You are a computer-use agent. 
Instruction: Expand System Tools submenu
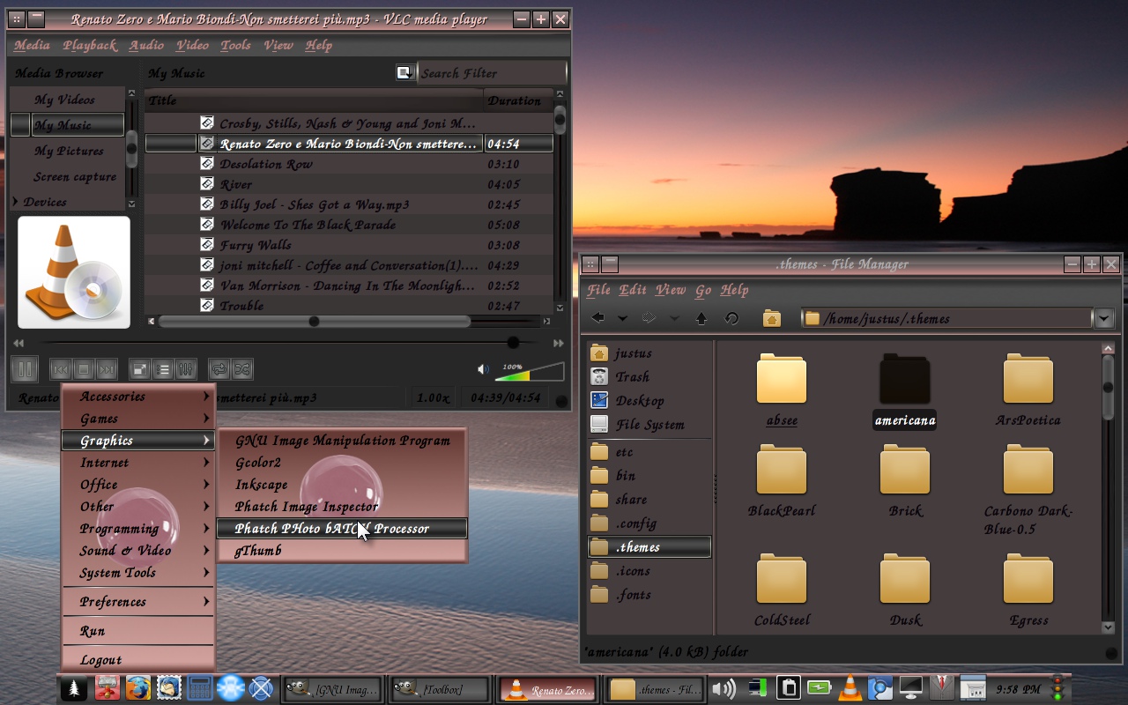[x=138, y=573]
